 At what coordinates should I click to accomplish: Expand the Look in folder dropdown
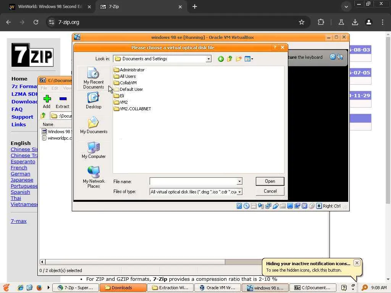(208, 59)
